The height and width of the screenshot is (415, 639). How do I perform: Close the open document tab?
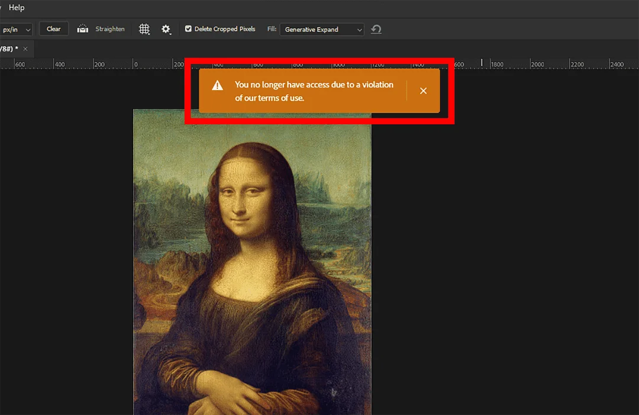click(25, 49)
